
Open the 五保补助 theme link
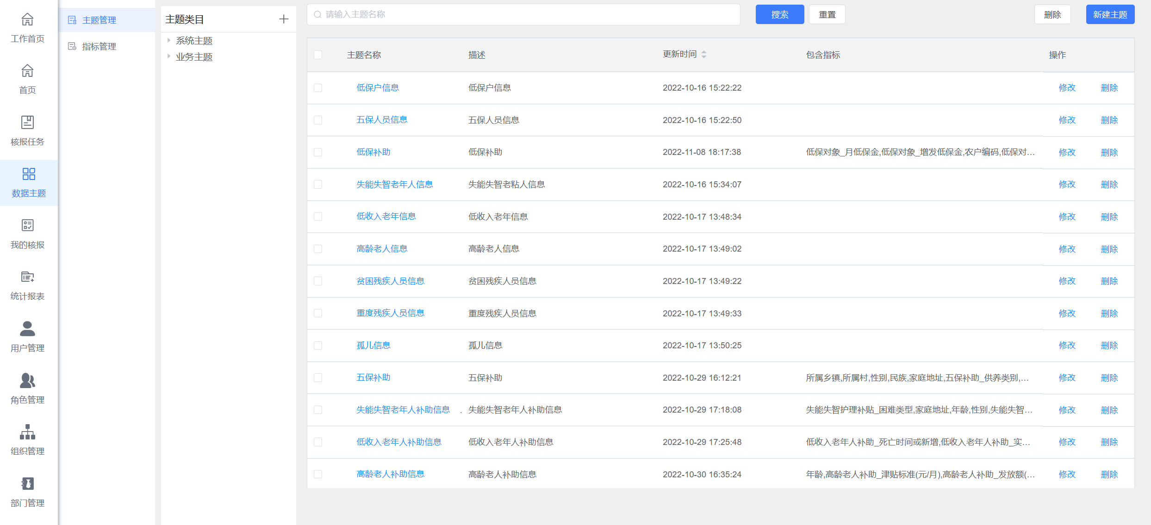373,377
